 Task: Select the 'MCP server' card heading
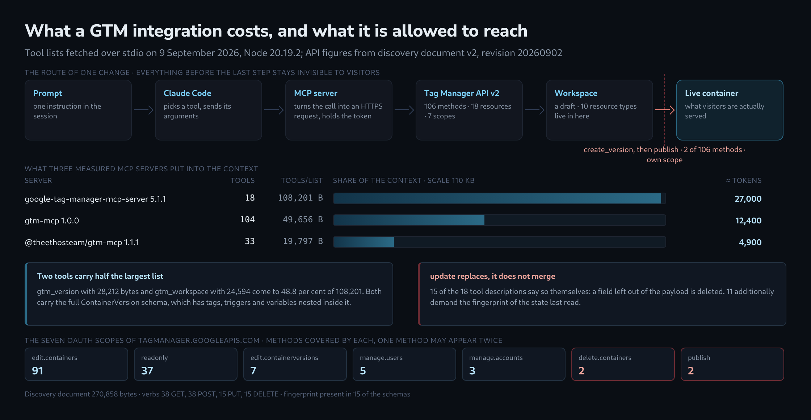(x=315, y=93)
